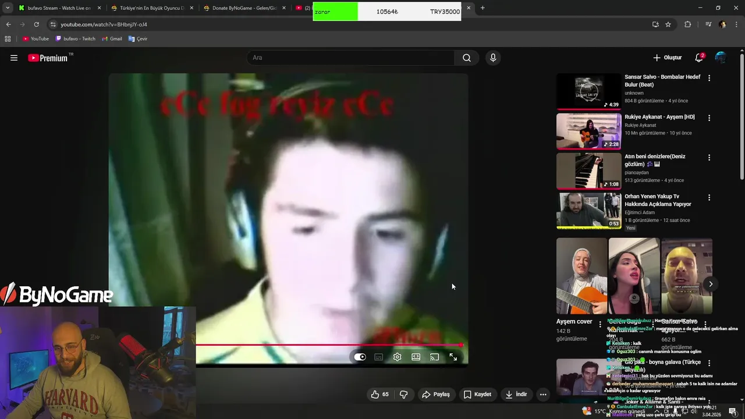Open Orhan Yenen Yakup Tv thumbnail
Image resolution: width=745 pixels, height=419 pixels.
[588, 211]
